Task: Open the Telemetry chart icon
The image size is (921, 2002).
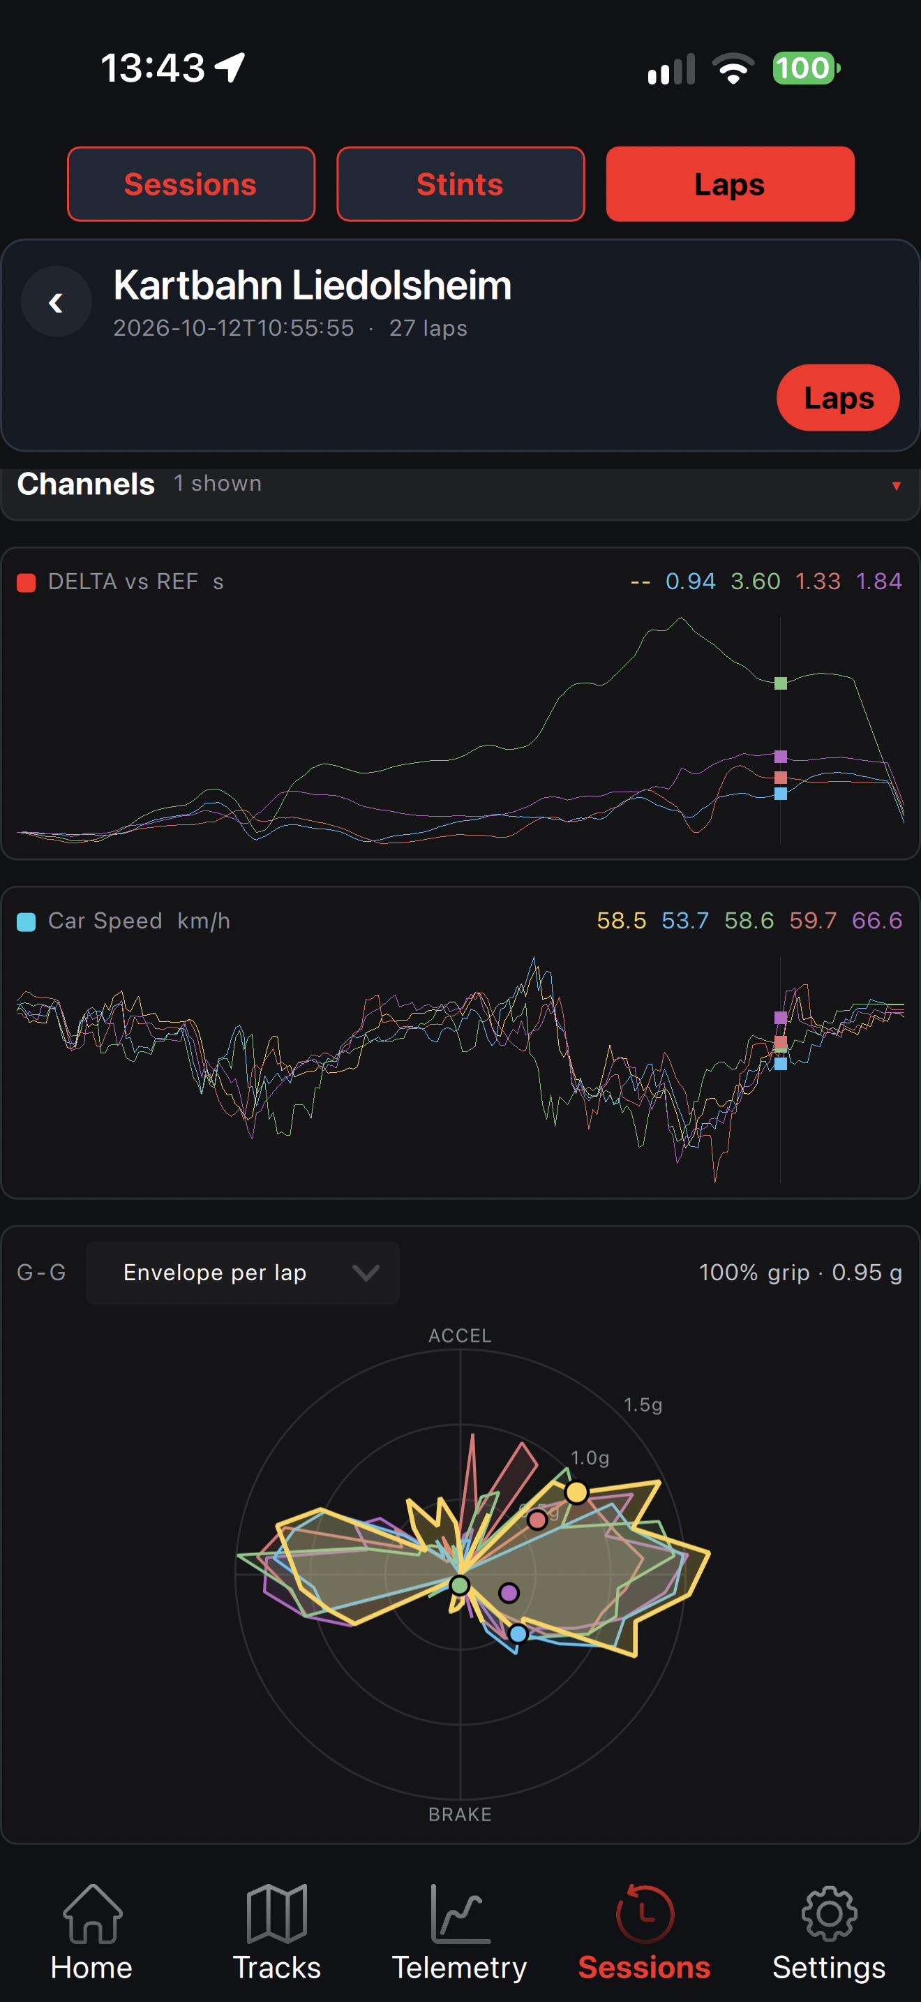Action: 460,1913
